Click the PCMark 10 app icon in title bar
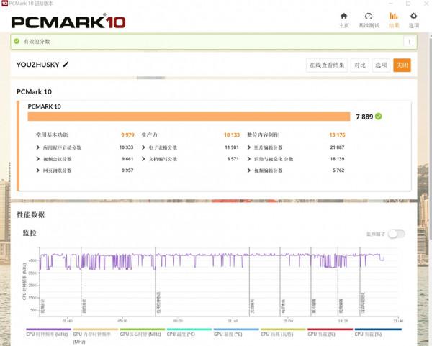 tap(5, 4)
